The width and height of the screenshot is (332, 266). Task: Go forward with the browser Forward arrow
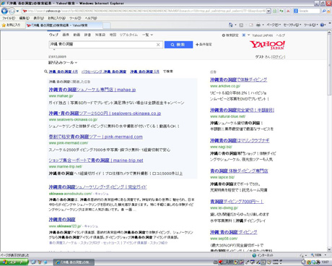(x=12, y=11)
